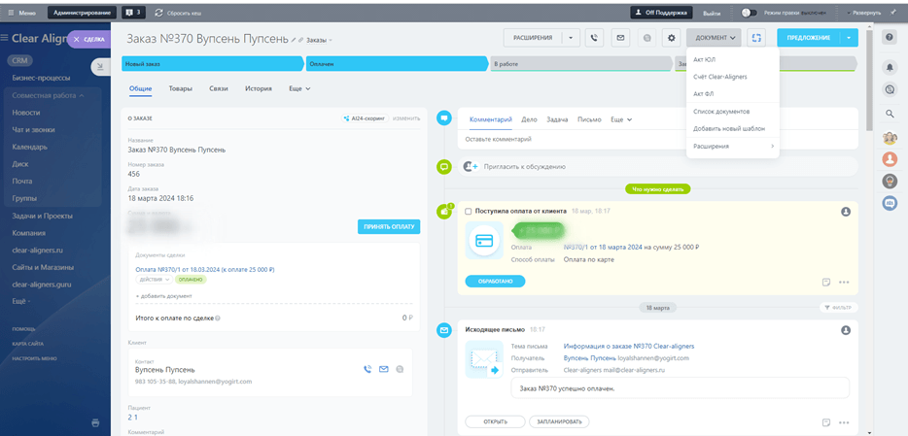Click the notifications bell icon

click(890, 67)
